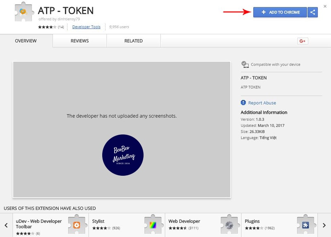This screenshot has height=237, width=331.
Task: Click the Stylist rainbow icon
Action: coord(153,225)
